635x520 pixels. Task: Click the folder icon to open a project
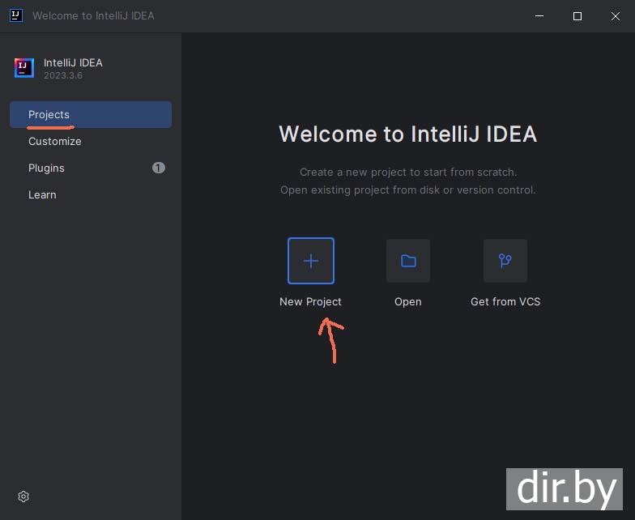[x=408, y=261]
